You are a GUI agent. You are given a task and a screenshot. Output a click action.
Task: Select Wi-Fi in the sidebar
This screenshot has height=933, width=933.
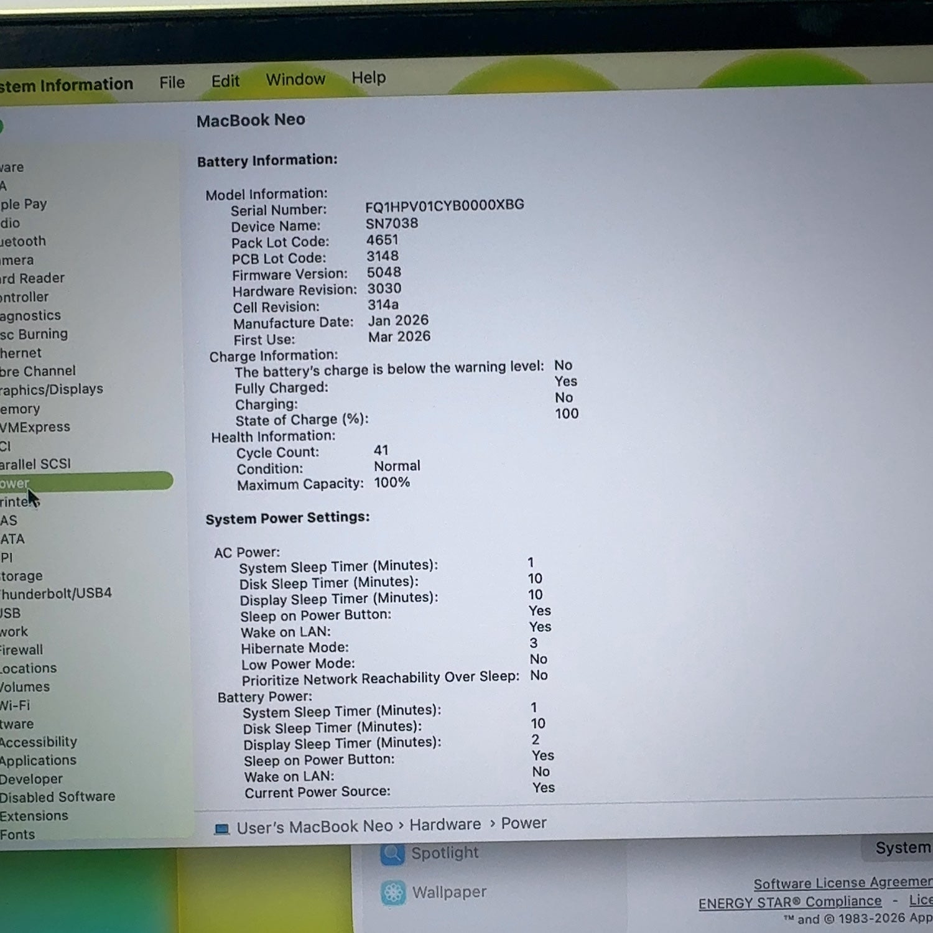[15, 705]
